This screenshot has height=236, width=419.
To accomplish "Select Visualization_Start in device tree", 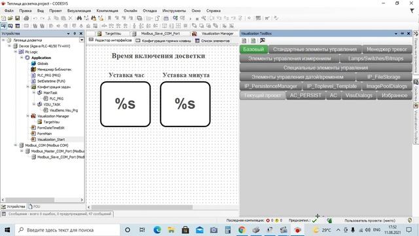I will (x=51, y=140).
